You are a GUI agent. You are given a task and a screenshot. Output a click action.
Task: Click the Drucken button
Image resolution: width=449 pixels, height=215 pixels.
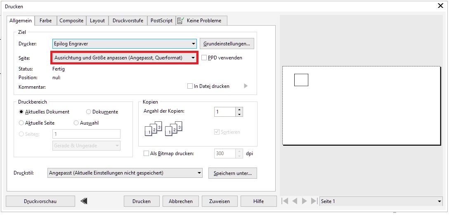[x=142, y=201]
